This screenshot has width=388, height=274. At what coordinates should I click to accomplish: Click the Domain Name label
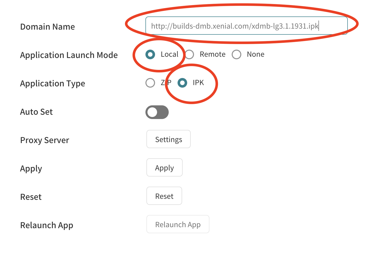[48, 27]
